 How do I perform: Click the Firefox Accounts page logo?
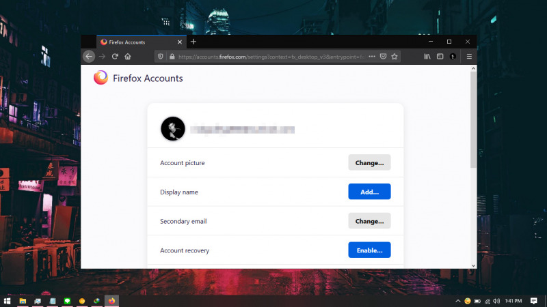tap(101, 78)
